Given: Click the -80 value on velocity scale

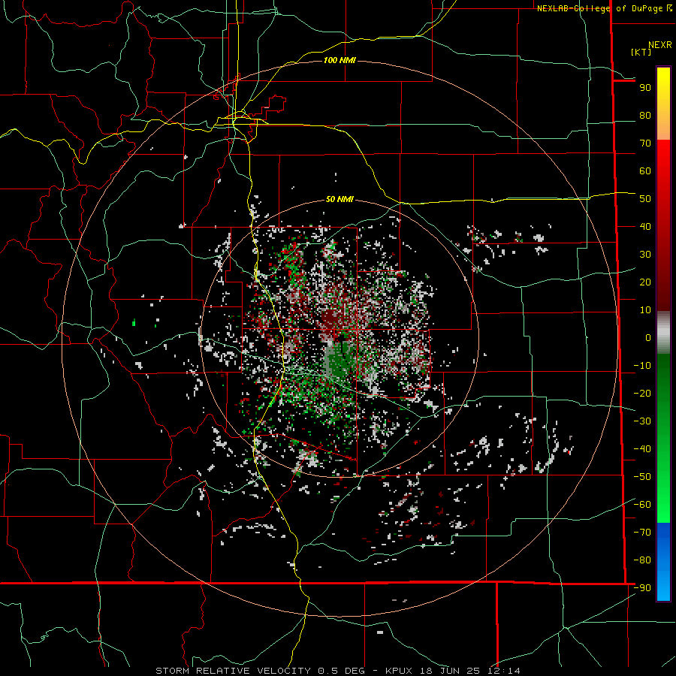Looking at the screenshot, I should point(642,560).
